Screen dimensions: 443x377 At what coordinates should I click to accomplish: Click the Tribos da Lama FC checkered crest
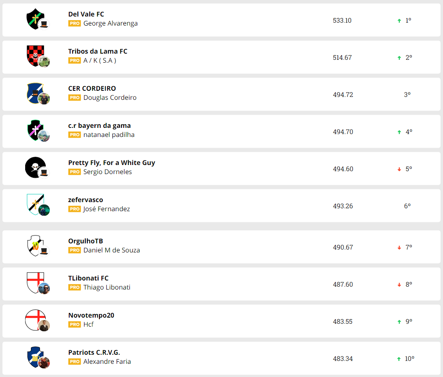click(x=34, y=55)
